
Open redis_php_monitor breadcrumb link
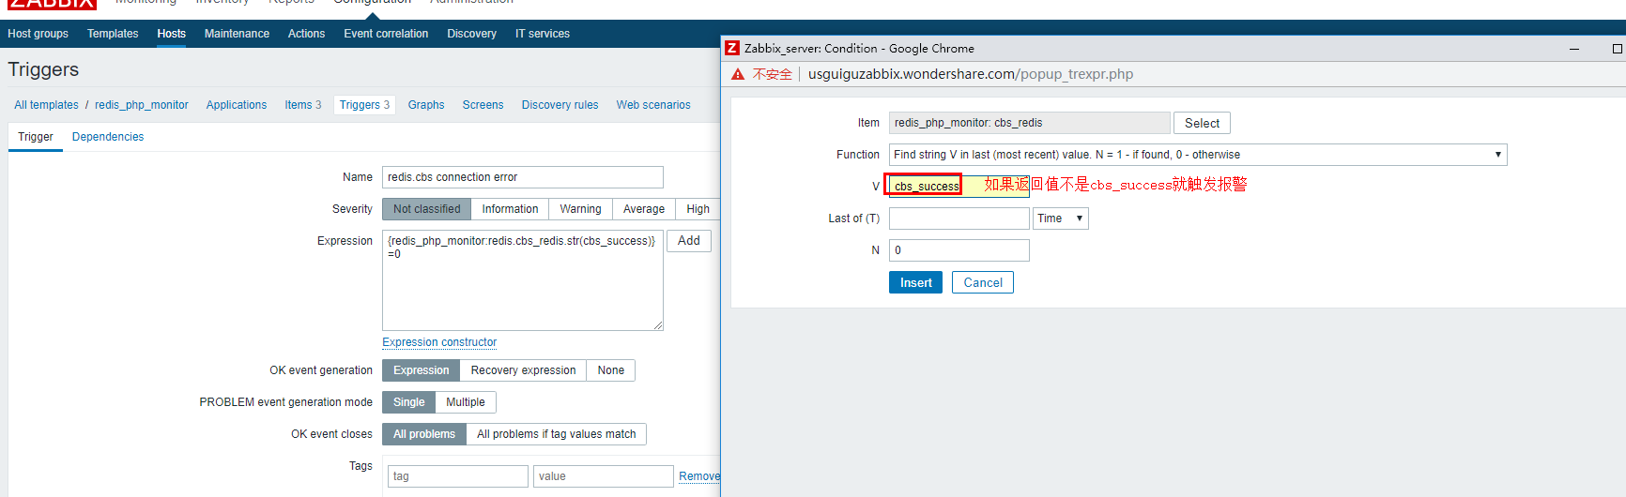click(142, 105)
